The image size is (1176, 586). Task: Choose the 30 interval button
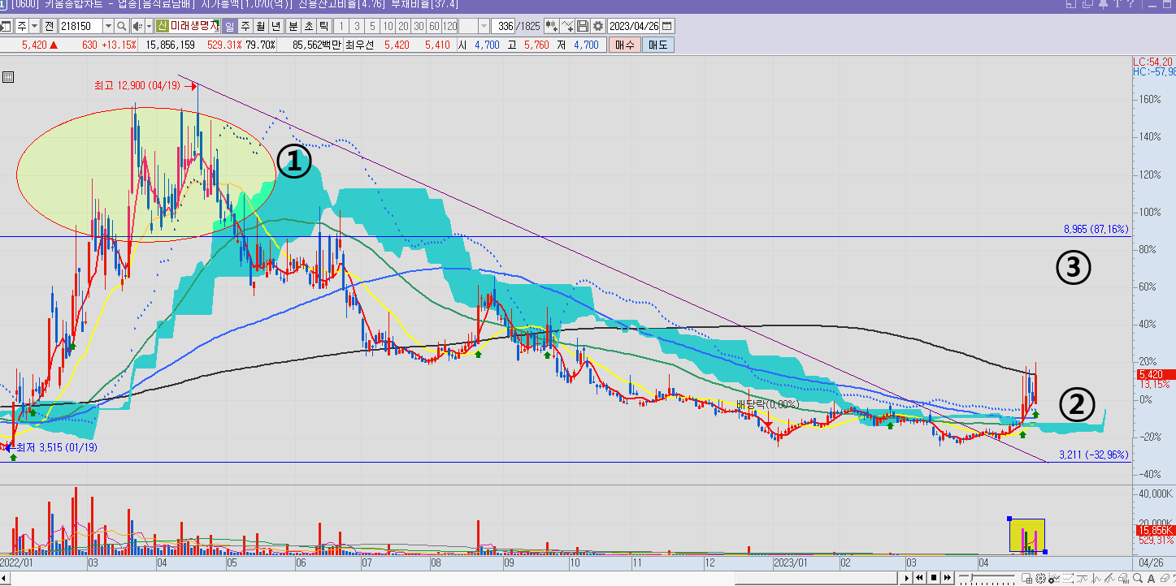[x=419, y=26]
